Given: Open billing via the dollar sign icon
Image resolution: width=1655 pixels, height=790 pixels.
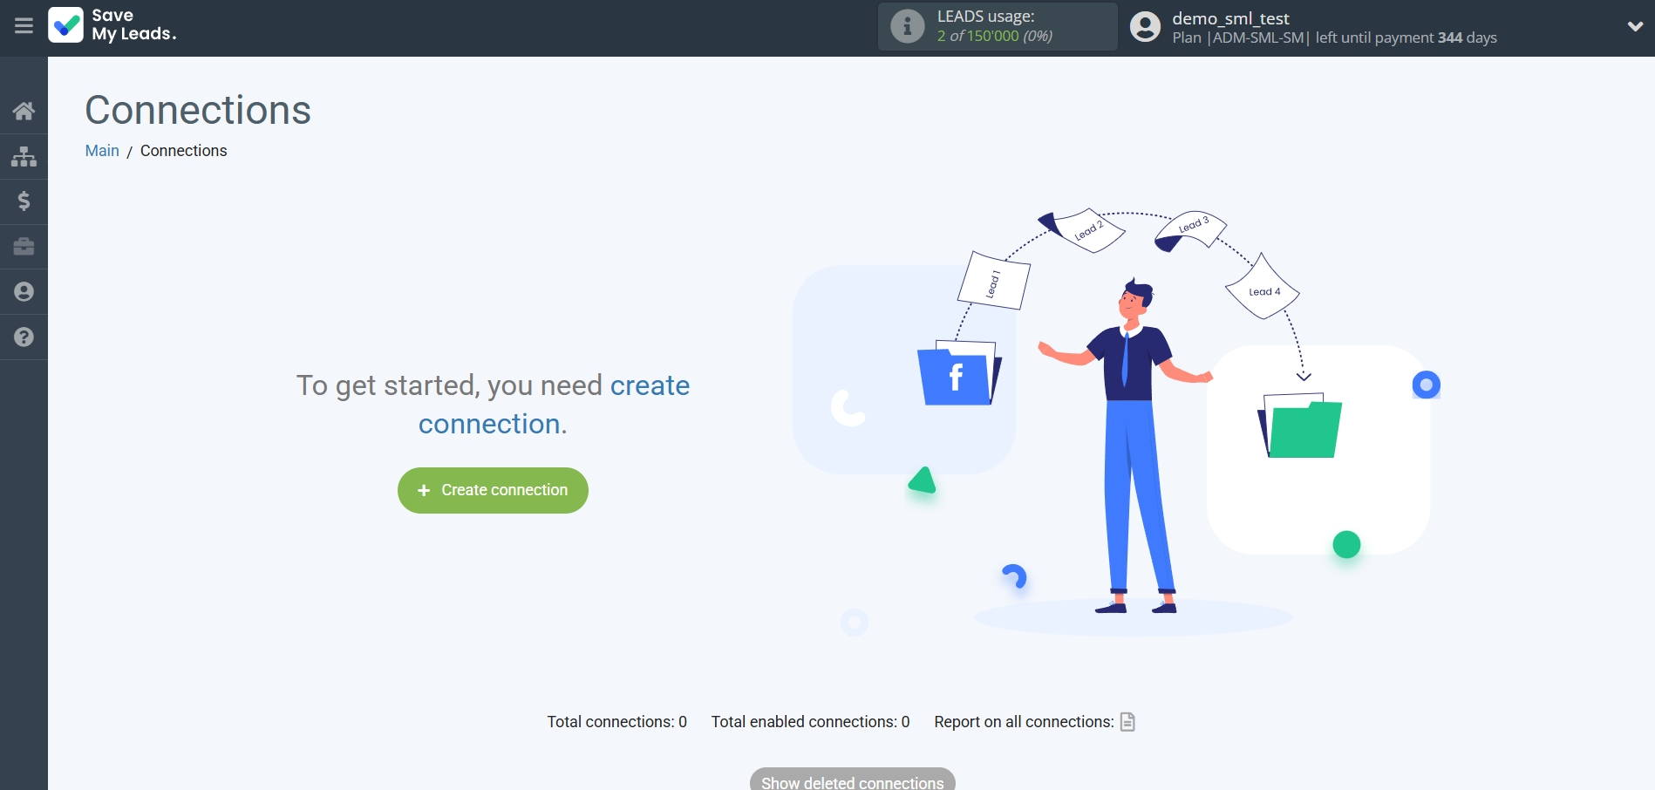Looking at the screenshot, I should (x=24, y=201).
